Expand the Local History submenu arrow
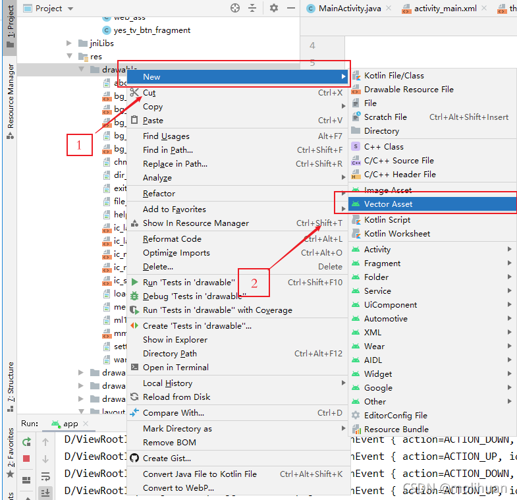The height and width of the screenshot is (500, 517). tap(343, 383)
